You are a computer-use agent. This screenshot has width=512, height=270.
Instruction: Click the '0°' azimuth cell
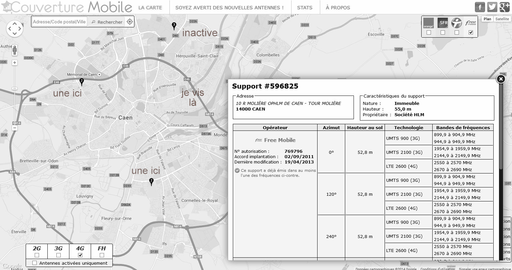pos(331,152)
